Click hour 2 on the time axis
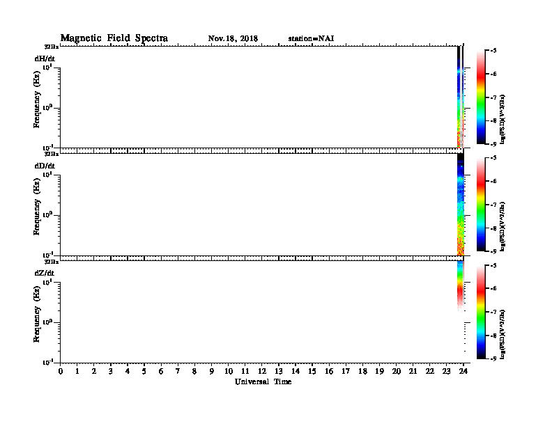The image size is (552, 426). click(94, 372)
